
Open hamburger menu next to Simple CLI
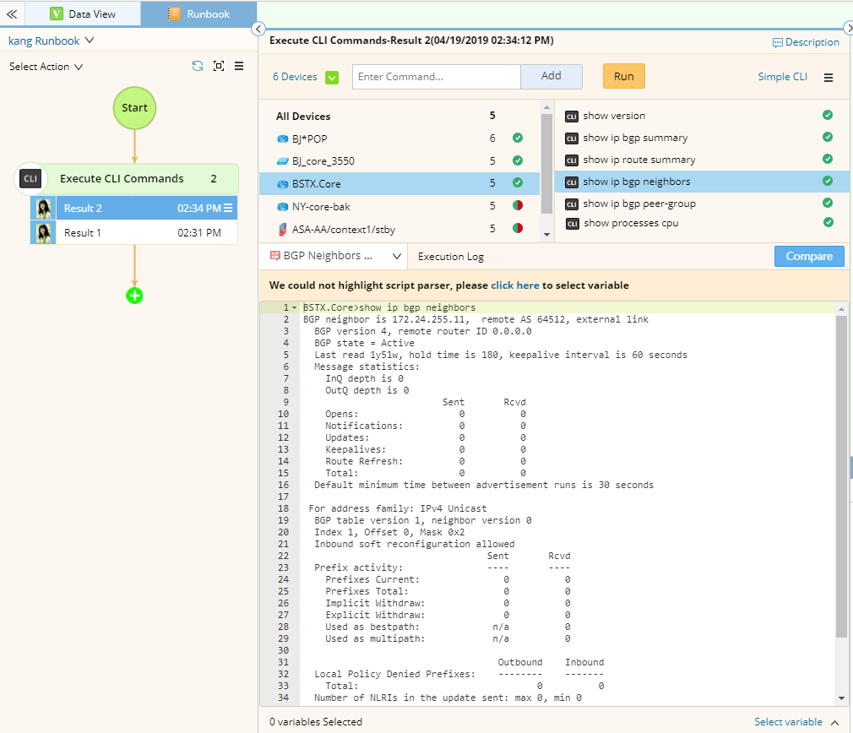pos(829,77)
